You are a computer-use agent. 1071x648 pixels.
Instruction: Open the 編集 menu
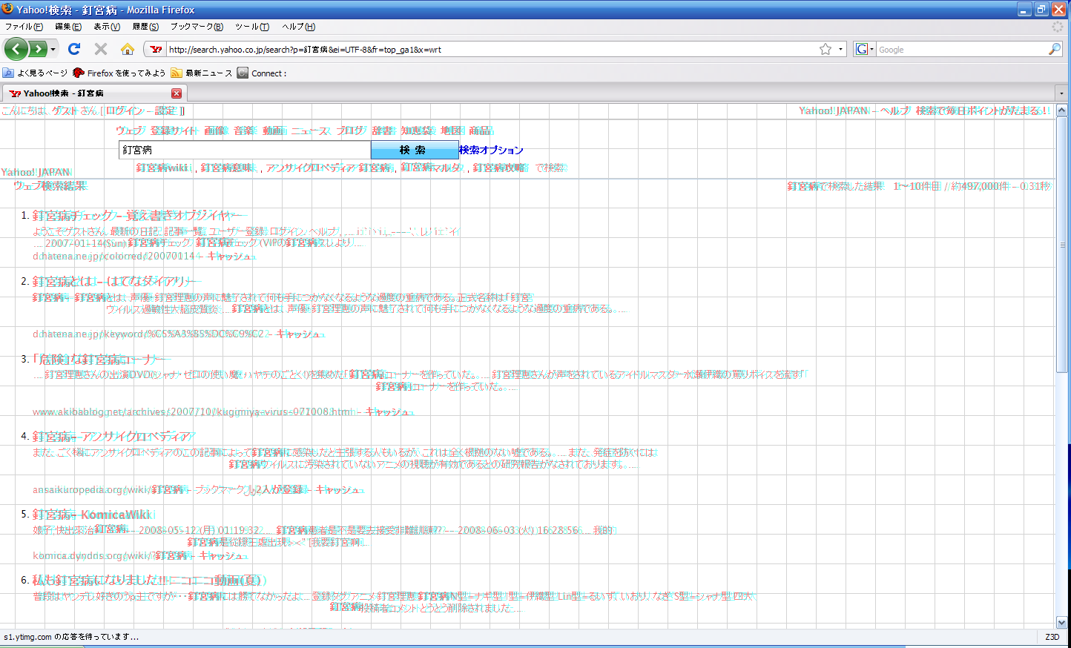68,27
